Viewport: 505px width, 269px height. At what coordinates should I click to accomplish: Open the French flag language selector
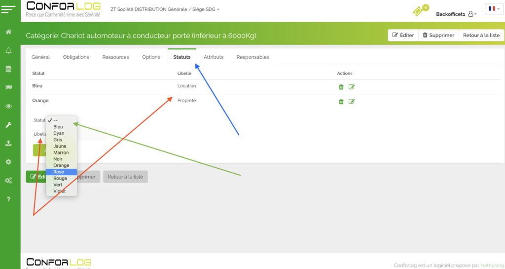(x=494, y=9)
